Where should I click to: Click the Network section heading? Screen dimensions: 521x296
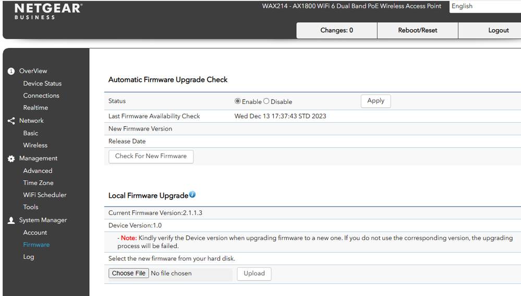coord(31,121)
